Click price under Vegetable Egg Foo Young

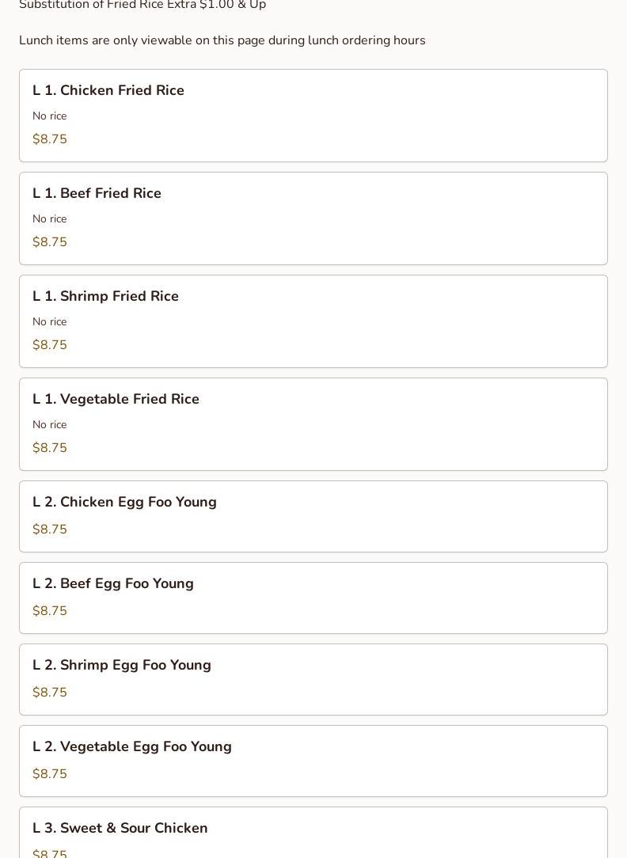[50, 774]
